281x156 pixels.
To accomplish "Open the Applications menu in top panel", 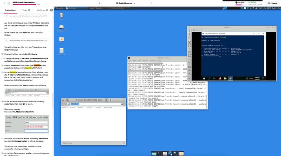I will click(59, 8).
